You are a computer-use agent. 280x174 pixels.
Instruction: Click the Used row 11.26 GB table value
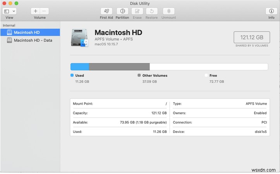click(x=160, y=132)
